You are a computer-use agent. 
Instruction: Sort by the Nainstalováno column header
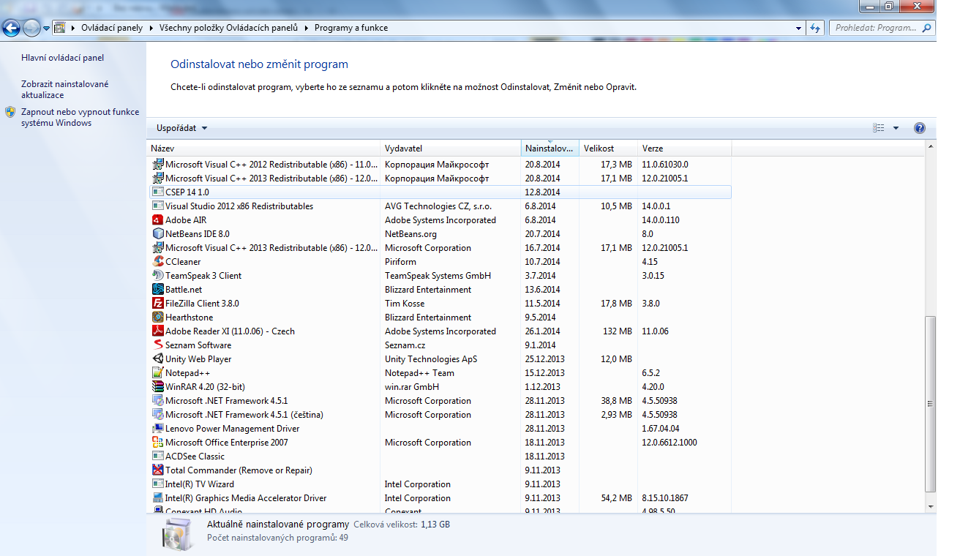click(550, 149)
